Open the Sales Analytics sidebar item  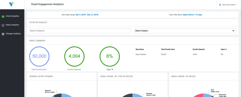tap(12, 25)
